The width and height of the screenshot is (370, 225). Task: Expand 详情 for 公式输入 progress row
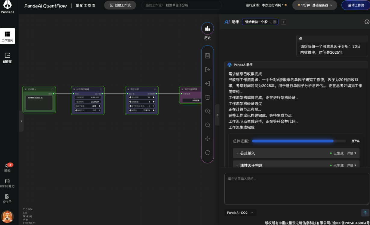(351, 153)
